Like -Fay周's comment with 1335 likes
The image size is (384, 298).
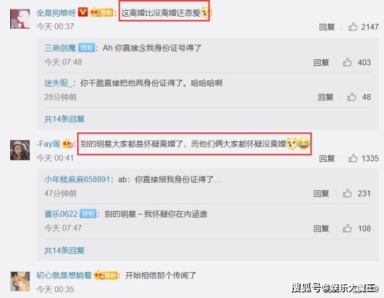point(353,159)
